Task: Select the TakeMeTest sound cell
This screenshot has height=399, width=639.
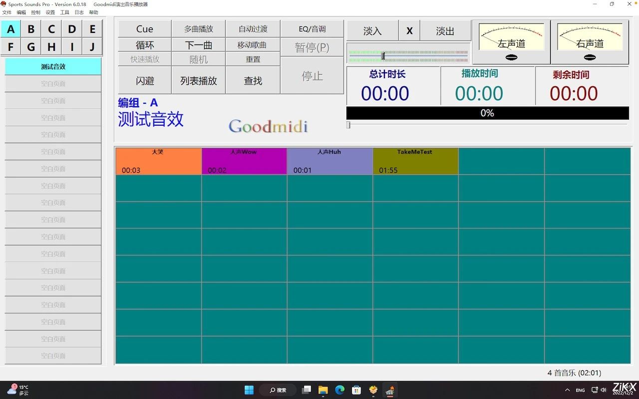Action: [x=415, y=161]
